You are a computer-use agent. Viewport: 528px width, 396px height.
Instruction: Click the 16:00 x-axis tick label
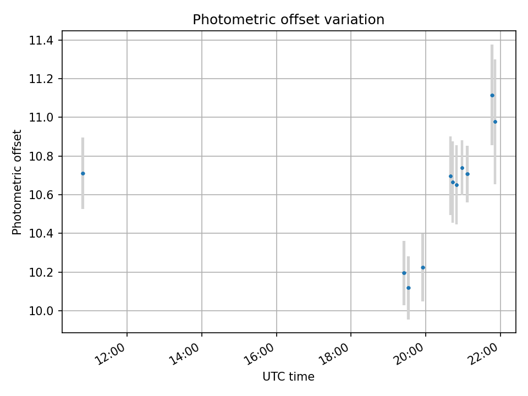261,354
